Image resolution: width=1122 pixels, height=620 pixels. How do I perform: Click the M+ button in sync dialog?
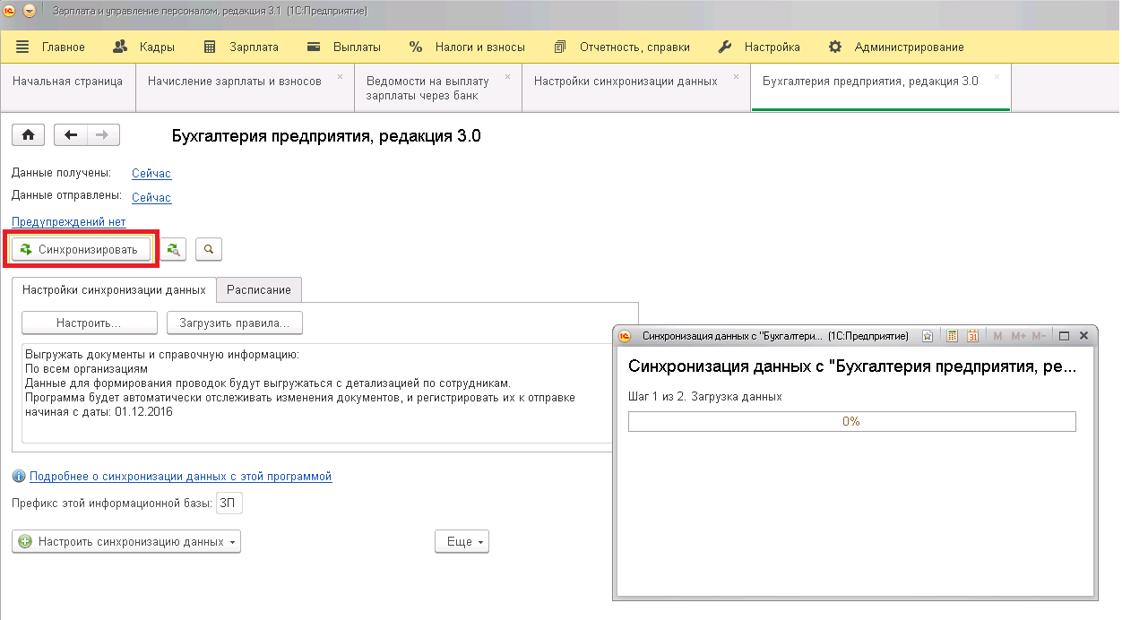(1018, 336)
